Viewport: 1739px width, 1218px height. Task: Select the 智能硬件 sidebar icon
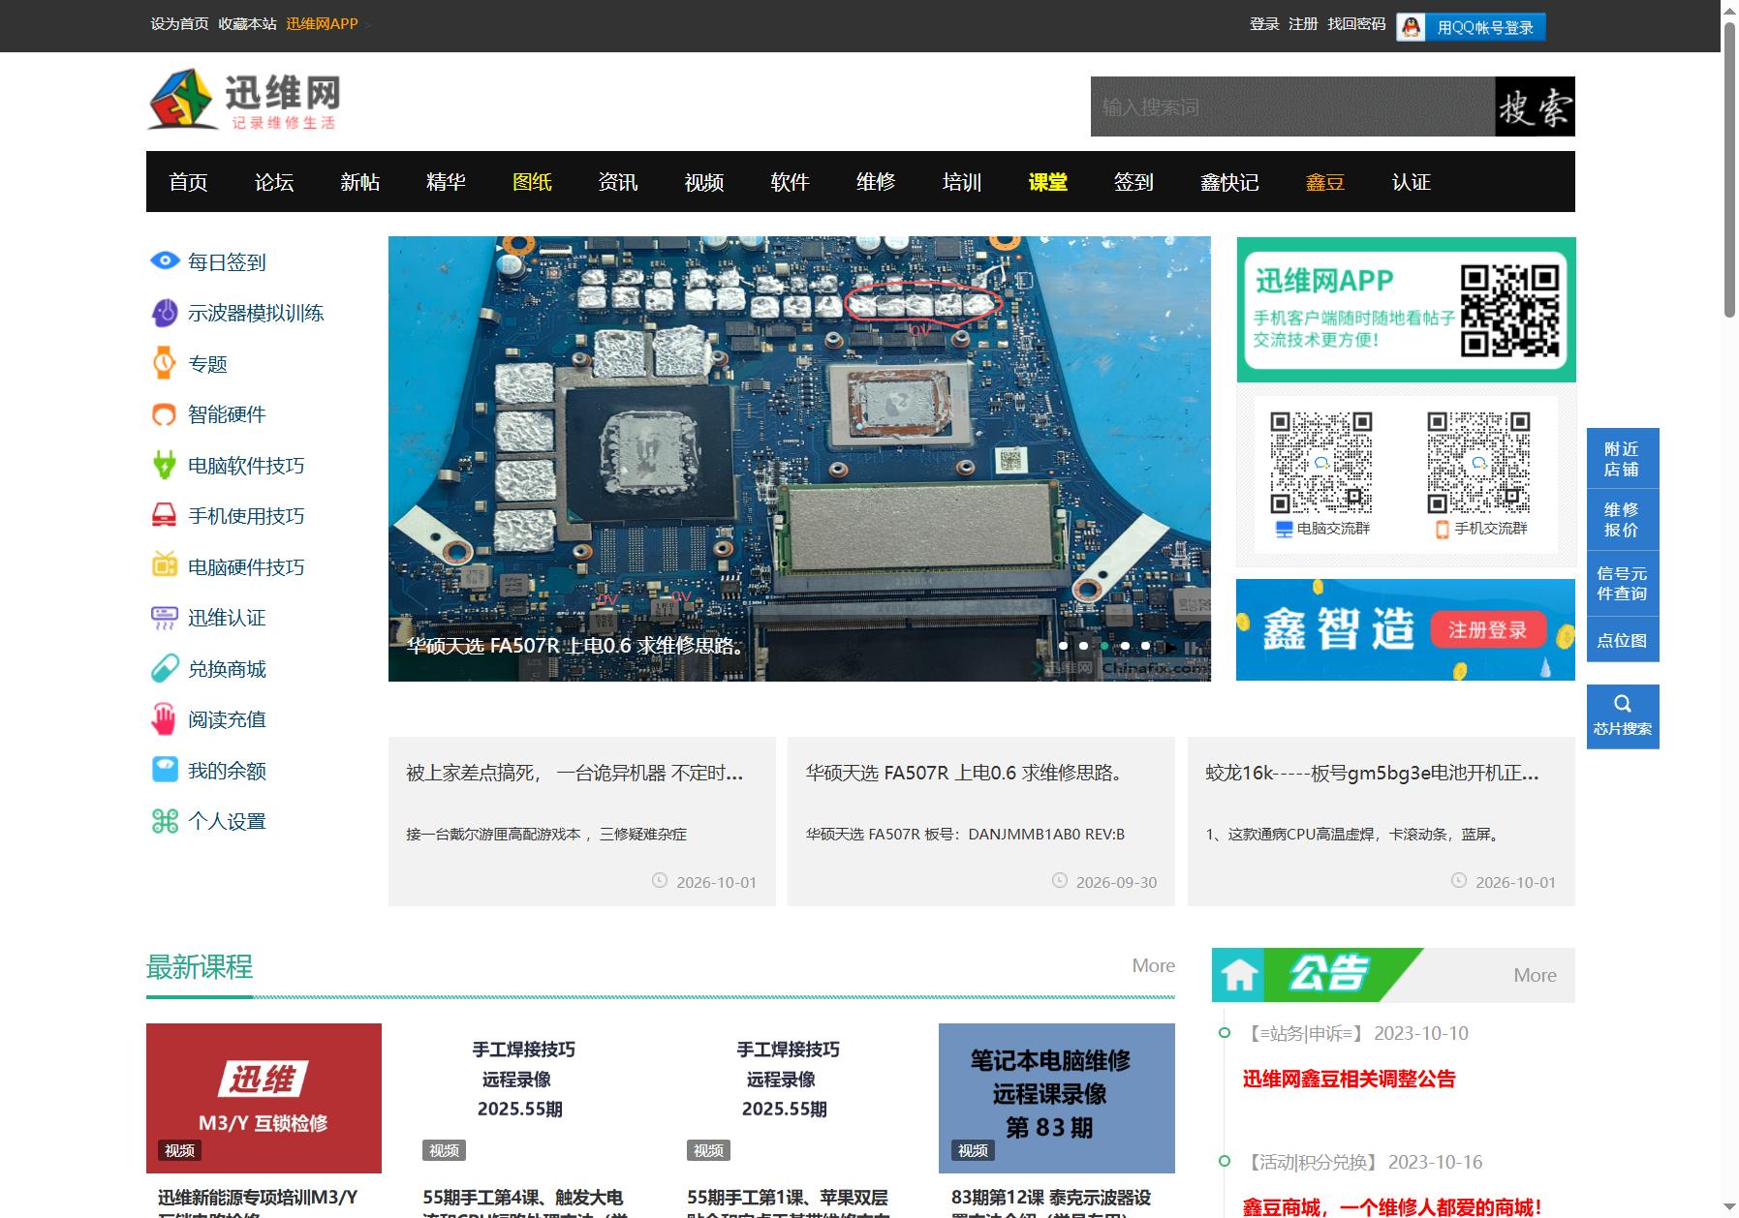pyautogui.click(x=165, y=414)
